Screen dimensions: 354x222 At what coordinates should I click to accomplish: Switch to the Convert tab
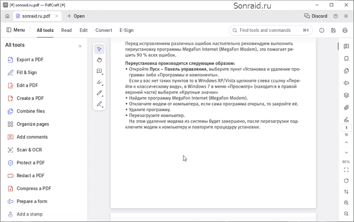104,30
